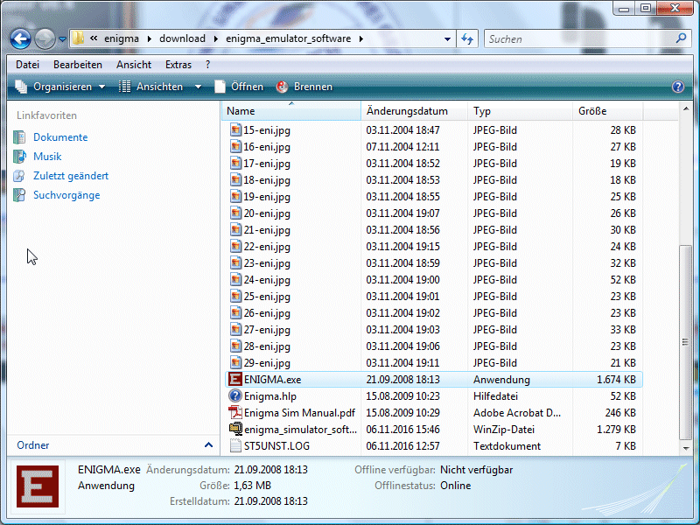700x525 pixels.
Task: Open the Ansicht menu
Action: (x=134, y=65)
